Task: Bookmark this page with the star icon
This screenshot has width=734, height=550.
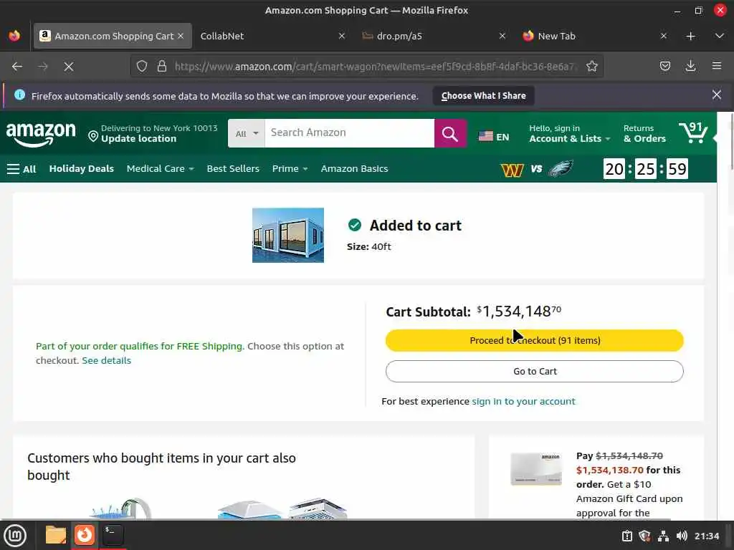Action: pos(591,67)
